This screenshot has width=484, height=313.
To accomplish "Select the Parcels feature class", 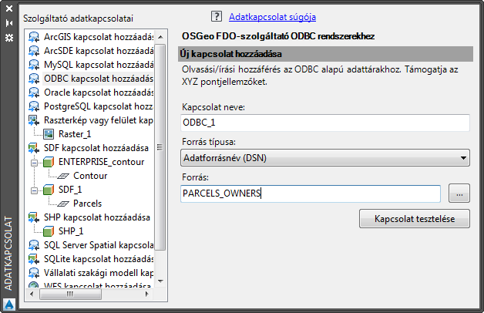I will 87,204.
